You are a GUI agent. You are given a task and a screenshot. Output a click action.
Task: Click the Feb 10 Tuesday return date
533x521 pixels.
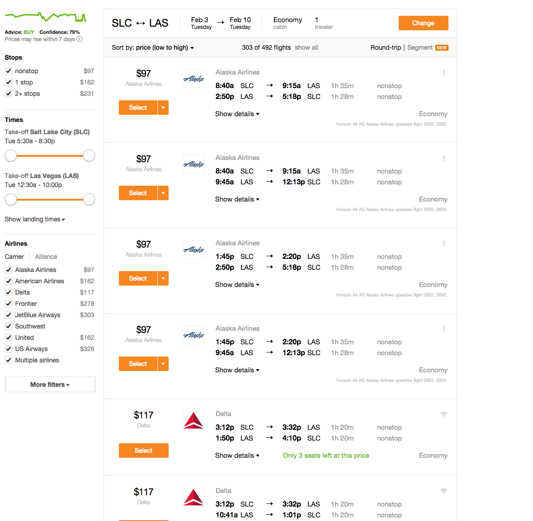(241, 23)
